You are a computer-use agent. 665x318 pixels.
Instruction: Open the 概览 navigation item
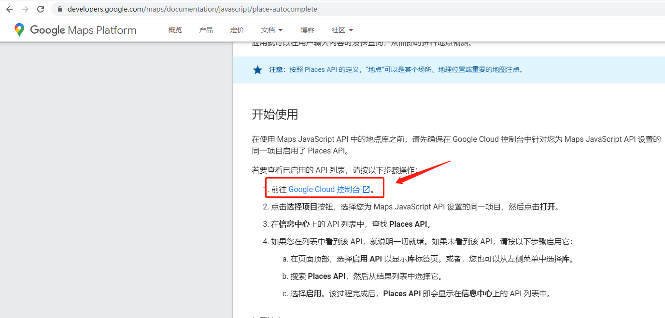(175, 30)
